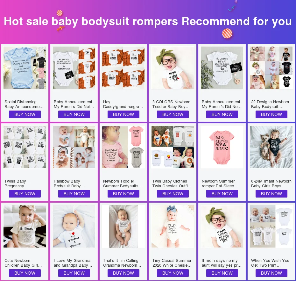Open the Twins Baby Pregnancy product title
The width and height of the screenshot is (296, 281).
point(16,184)
